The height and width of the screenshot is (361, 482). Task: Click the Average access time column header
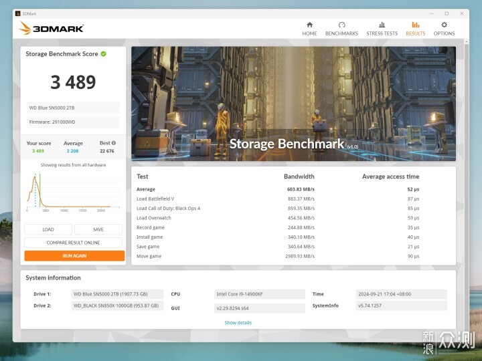390,176
